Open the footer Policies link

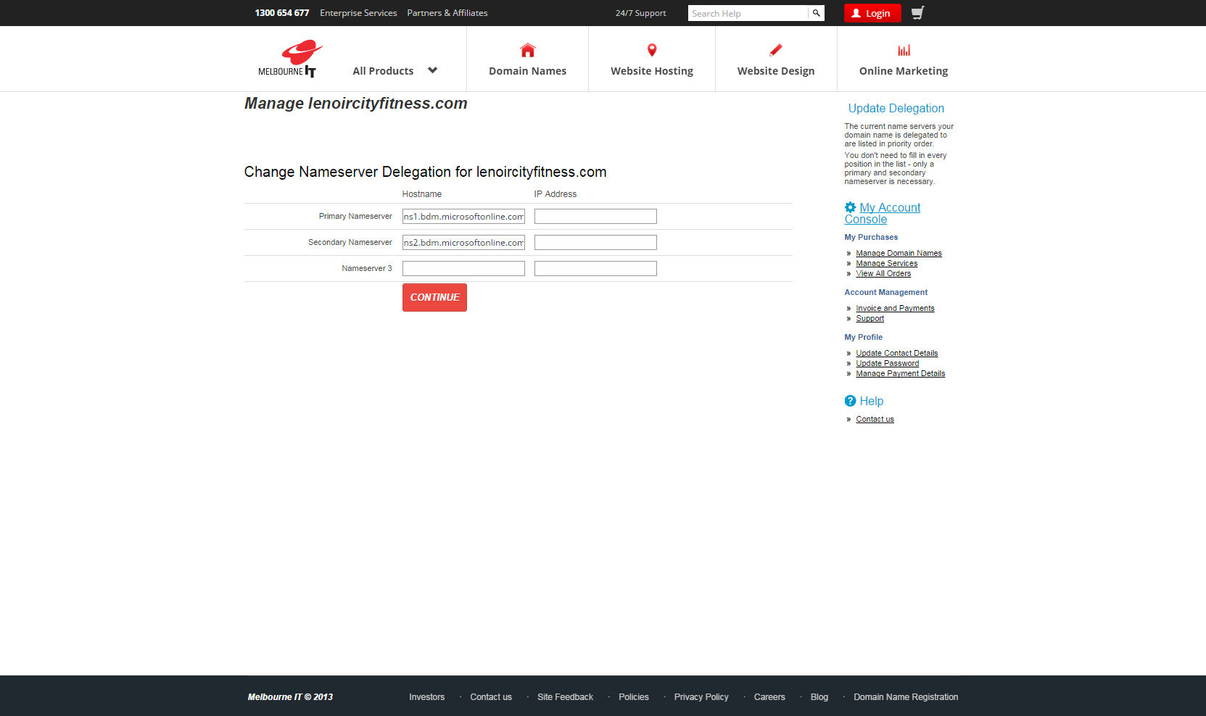(634, 697)
